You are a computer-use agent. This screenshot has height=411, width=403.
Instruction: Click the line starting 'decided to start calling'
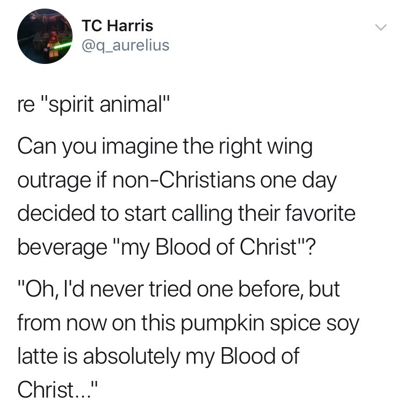pyautogui.click(x=186, y=213)
